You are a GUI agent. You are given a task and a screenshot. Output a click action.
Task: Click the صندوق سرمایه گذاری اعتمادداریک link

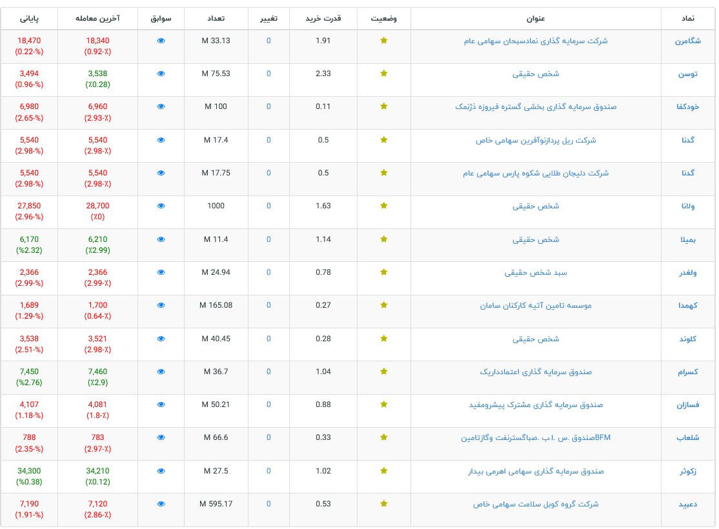[x=536, y=372]
